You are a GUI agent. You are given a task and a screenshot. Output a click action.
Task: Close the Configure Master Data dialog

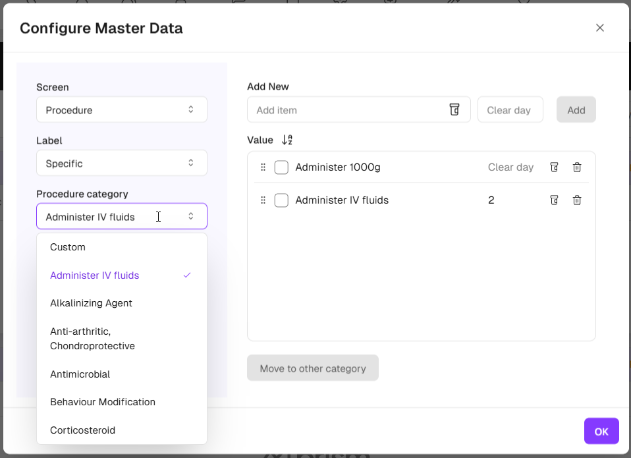(599, 28)
